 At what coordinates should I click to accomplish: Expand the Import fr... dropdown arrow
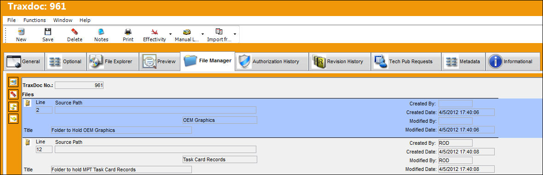click(x=235, y=34)
